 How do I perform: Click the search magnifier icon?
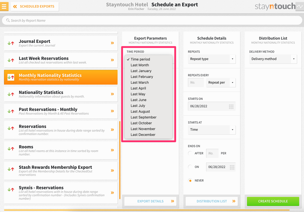coord(8,20)
